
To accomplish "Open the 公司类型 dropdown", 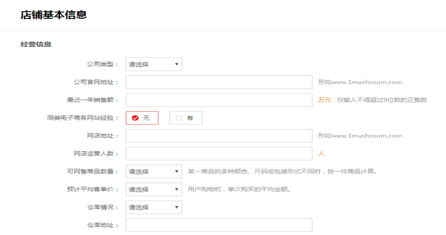I will click(x=154, y=65).
